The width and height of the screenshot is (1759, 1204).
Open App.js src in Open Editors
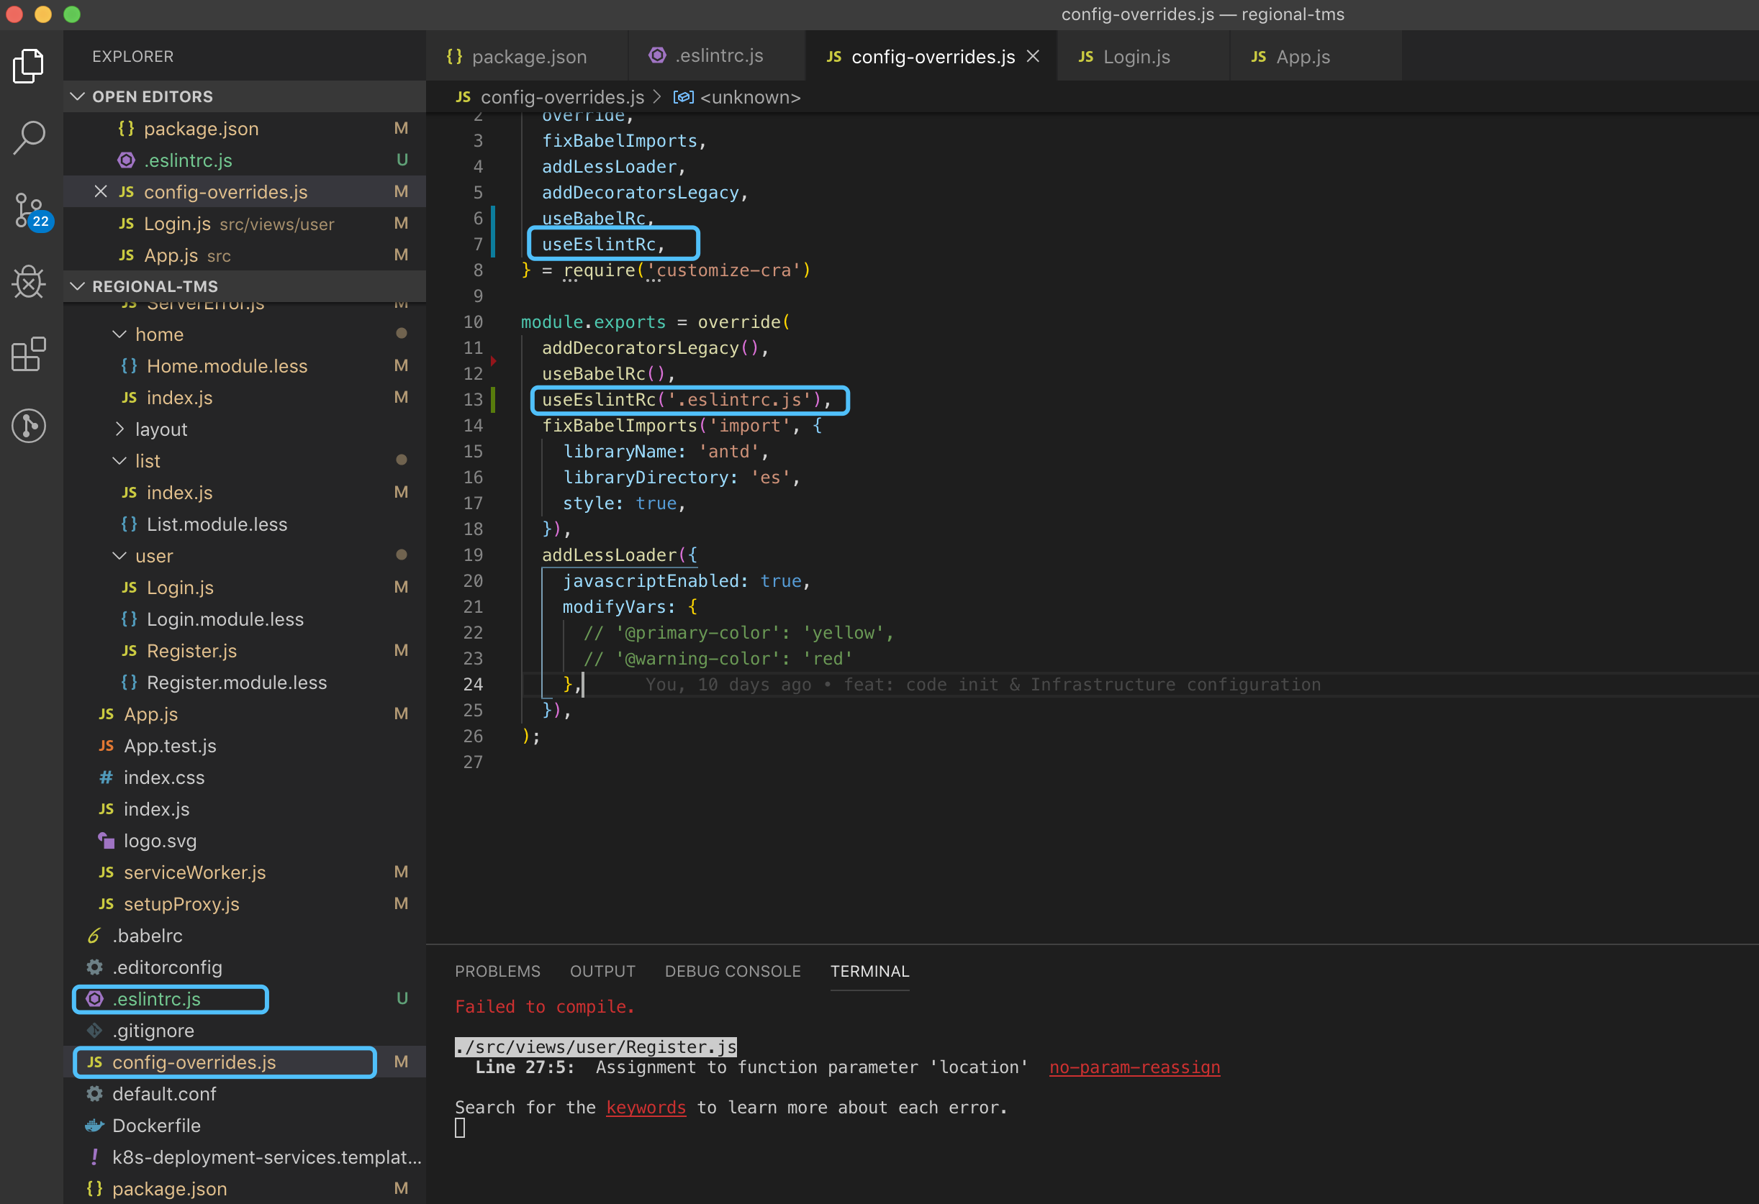pyautogui.click(x=245, y=255)
